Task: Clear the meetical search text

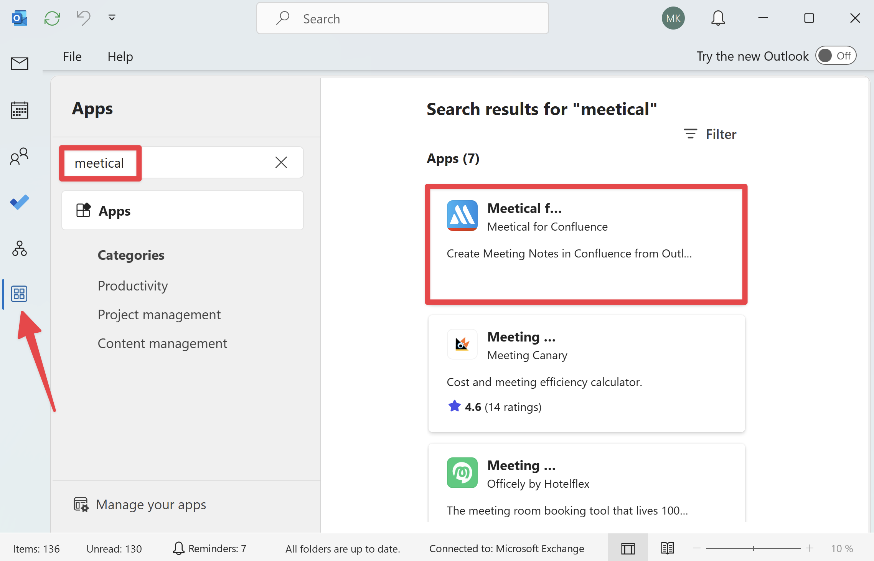Action: pos(281,162)
